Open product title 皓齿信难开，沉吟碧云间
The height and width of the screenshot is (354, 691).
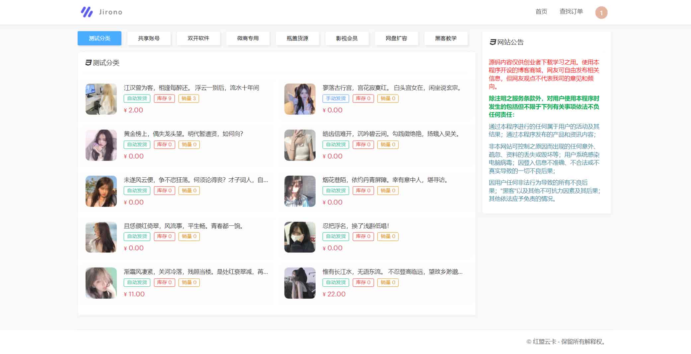391,134
